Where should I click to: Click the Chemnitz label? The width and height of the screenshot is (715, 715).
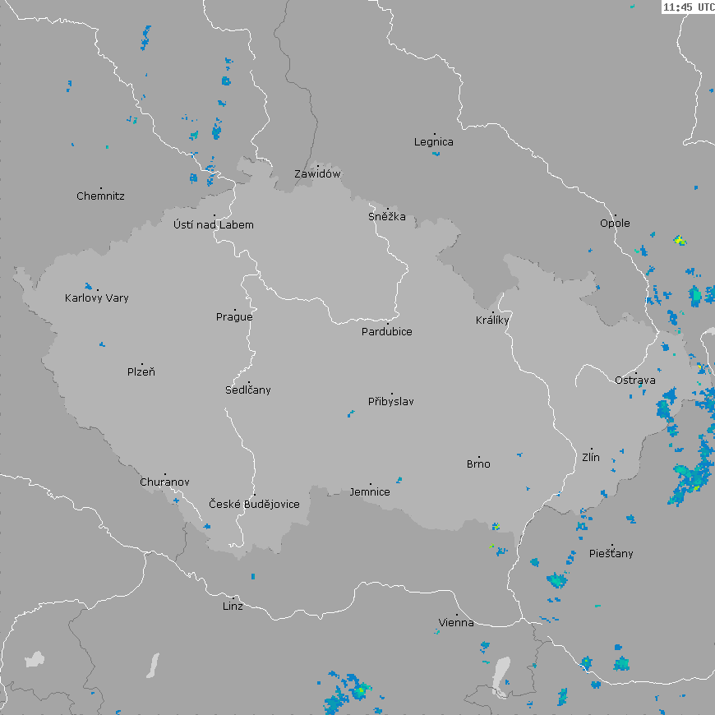coord(100,196)
